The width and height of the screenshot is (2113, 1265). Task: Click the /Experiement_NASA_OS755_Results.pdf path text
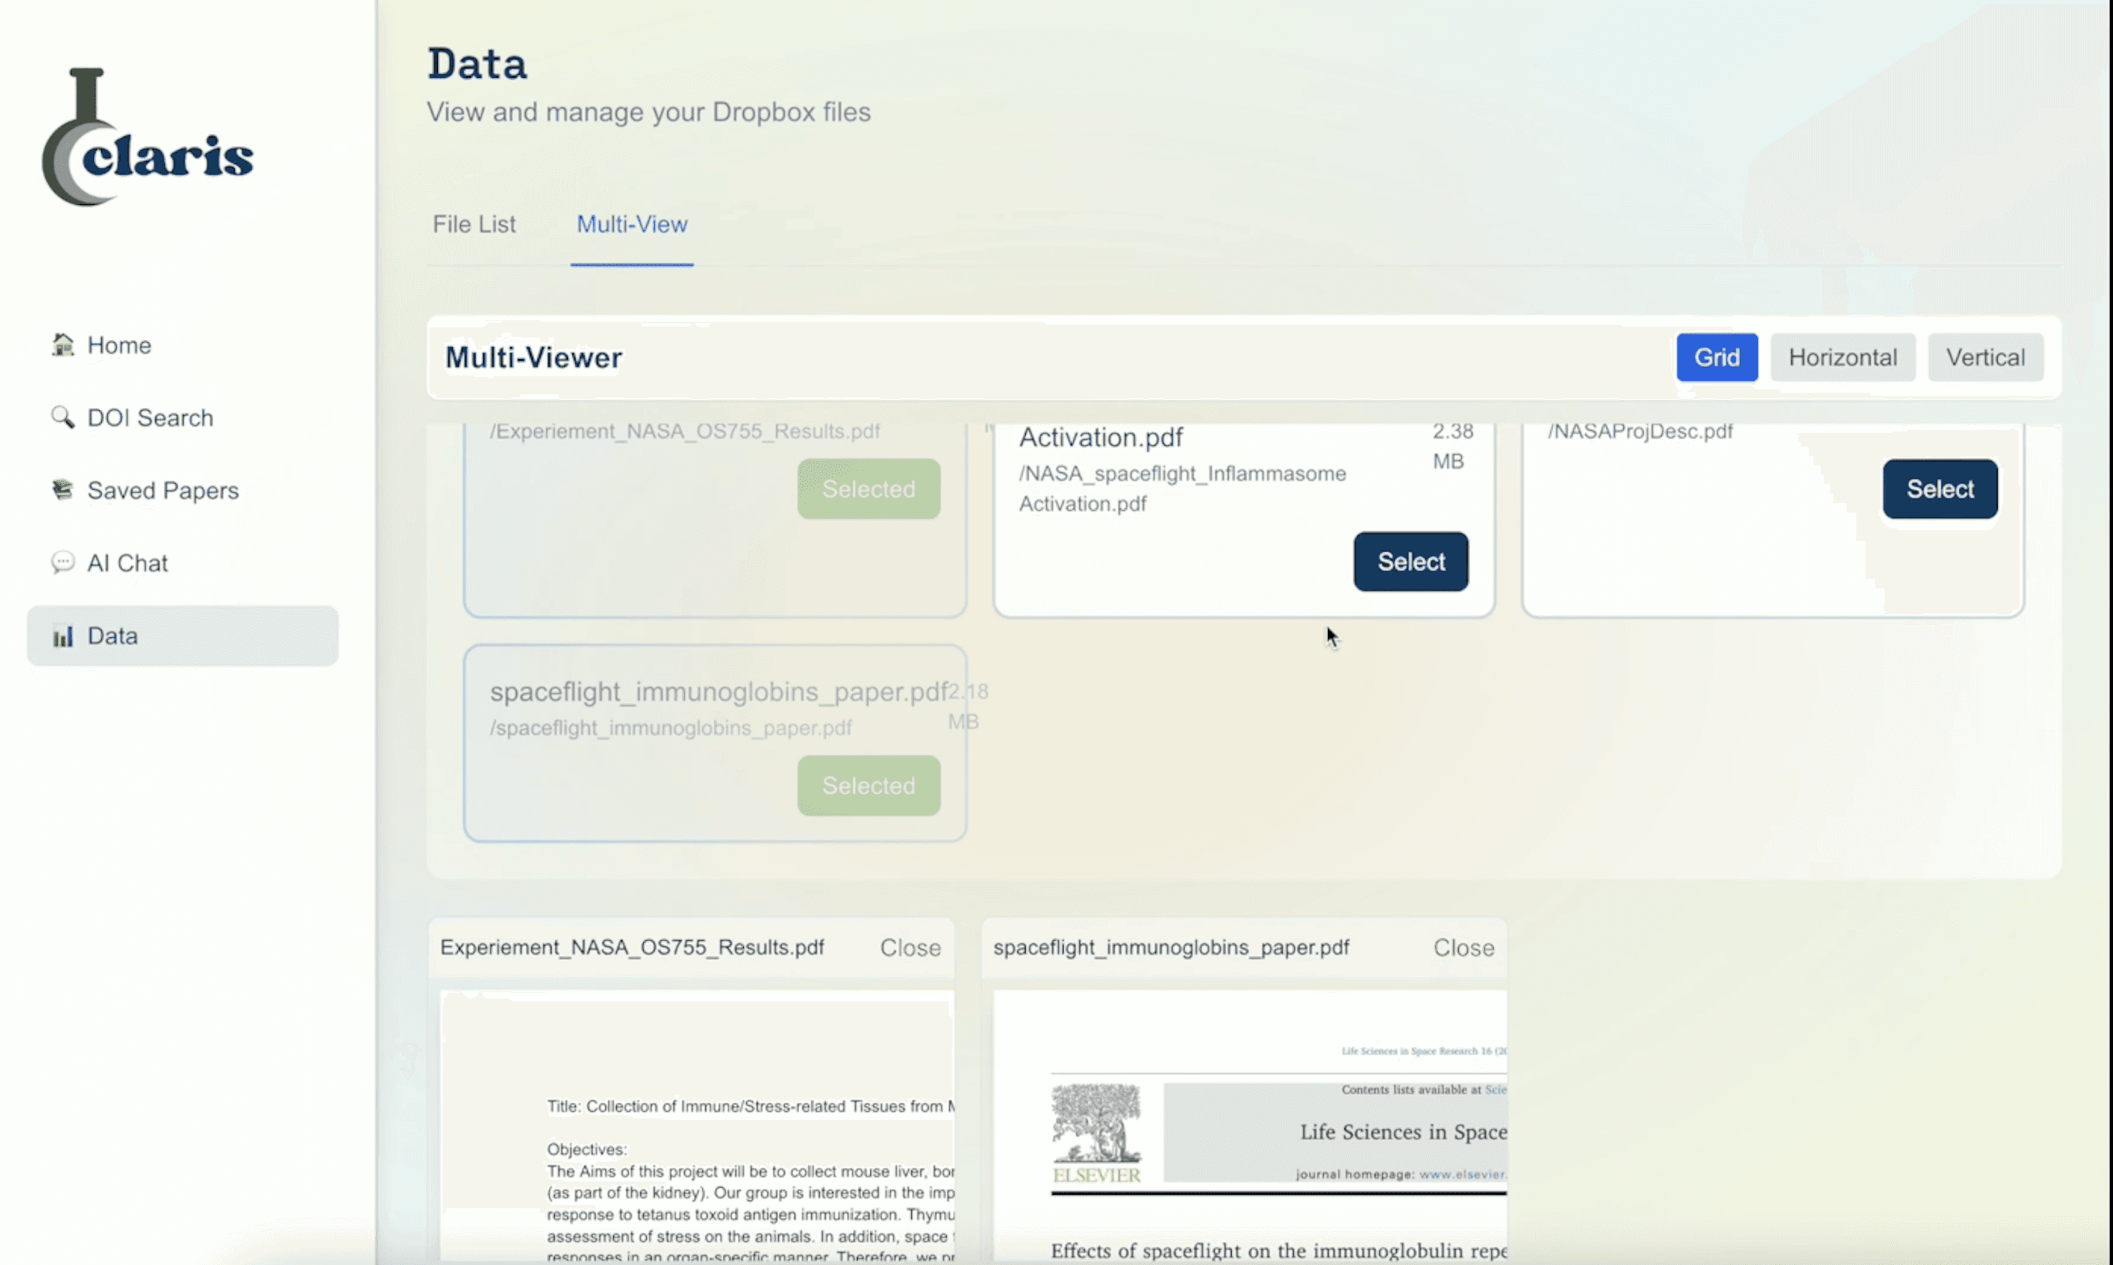[685, 431]
